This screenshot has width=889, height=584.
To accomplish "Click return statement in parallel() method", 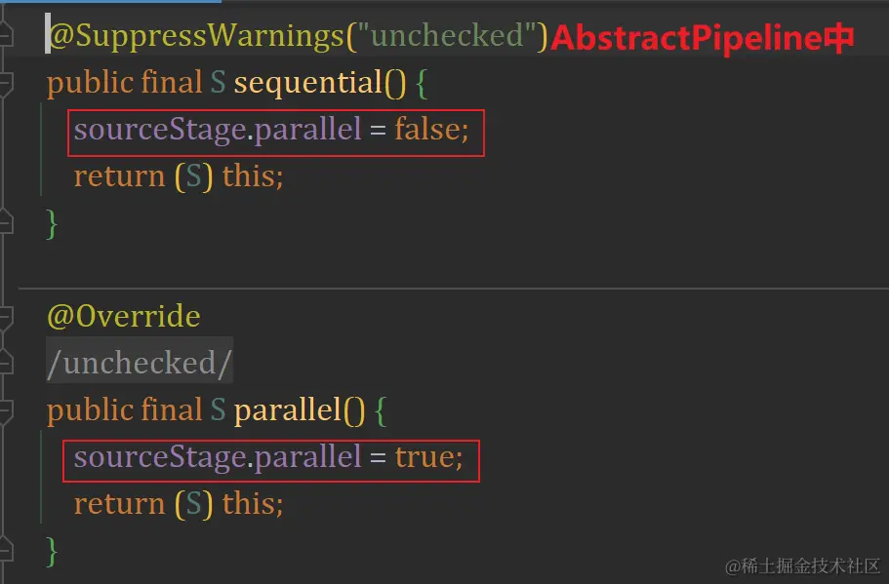I will (x=120, y=504).
